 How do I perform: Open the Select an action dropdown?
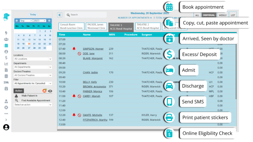(33, 105)
